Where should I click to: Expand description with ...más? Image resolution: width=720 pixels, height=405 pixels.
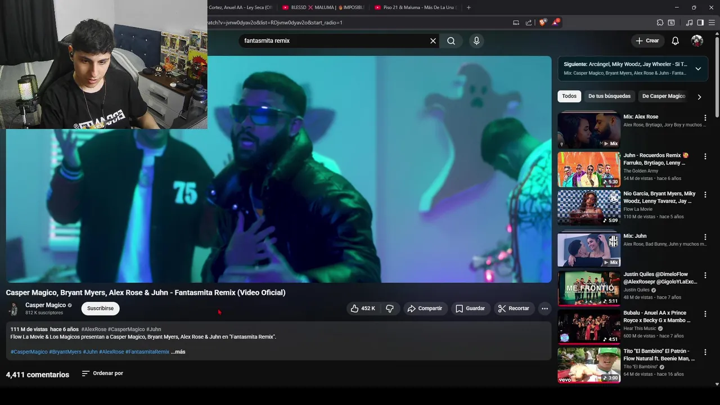pos(178,352)
